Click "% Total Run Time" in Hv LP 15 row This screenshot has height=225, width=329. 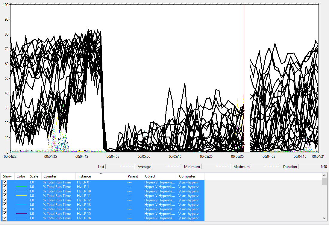pos(57,213)
